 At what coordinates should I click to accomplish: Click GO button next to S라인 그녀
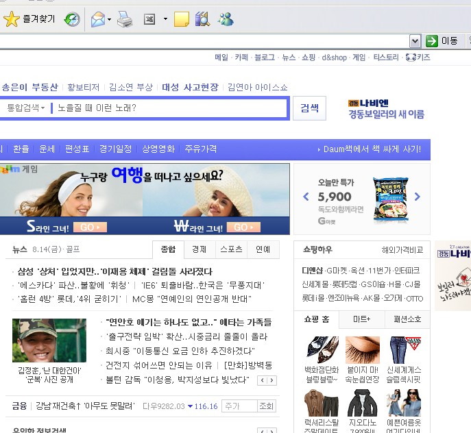[90, 227]
